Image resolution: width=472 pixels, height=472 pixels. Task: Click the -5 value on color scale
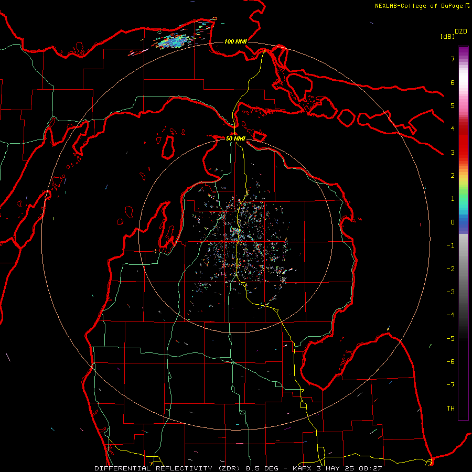click(450, 339)
